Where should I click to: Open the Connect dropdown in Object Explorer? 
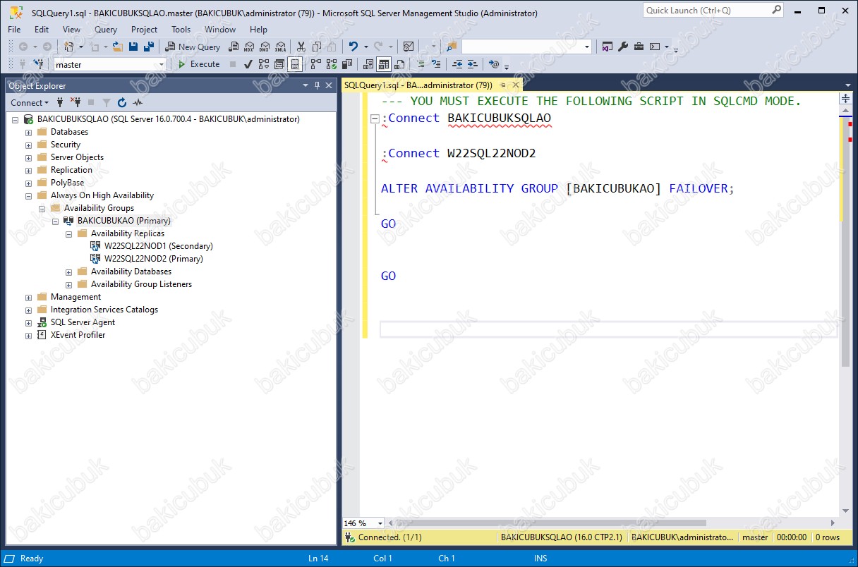(x=30, y=103)
